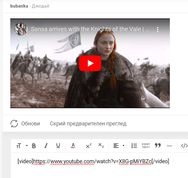Expand the alignment dropdown arrow
188x178 pixels.
(123, 146)
